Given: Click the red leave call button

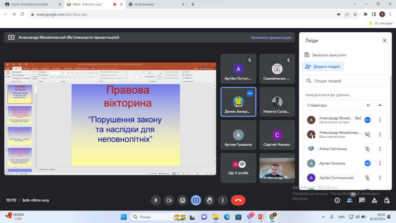Looking at the screenshot, I should tap(238, 200).
